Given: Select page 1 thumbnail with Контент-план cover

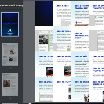Looking at the screenshot, I should [10, 24].
